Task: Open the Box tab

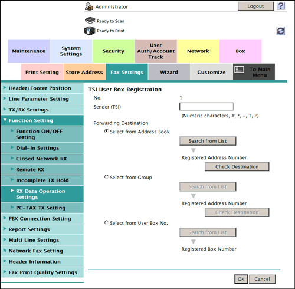Action: 240,51
